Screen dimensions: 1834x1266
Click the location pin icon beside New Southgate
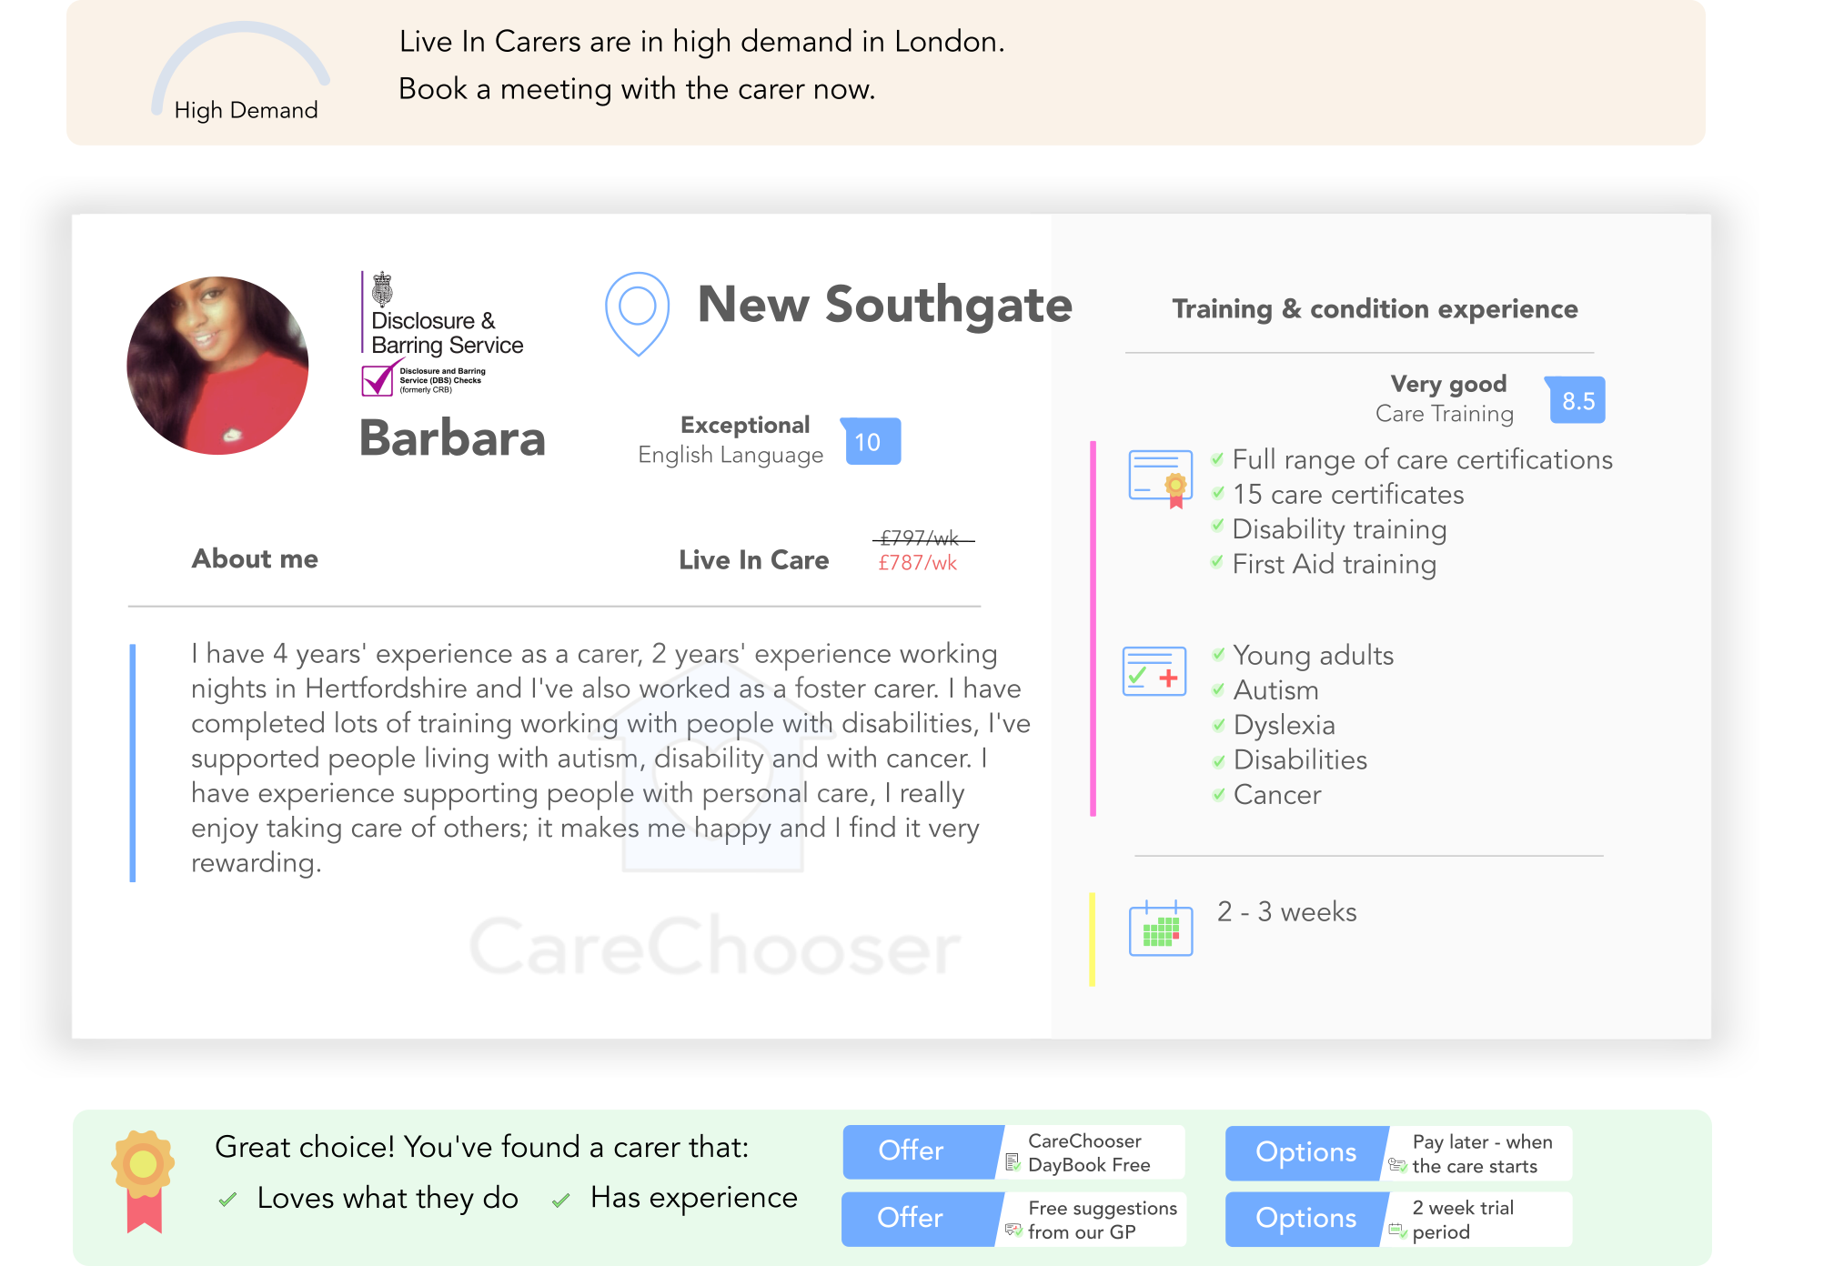click(x=638, y=314)
